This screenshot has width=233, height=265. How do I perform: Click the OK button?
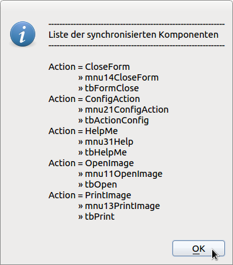tap(198, 249)
